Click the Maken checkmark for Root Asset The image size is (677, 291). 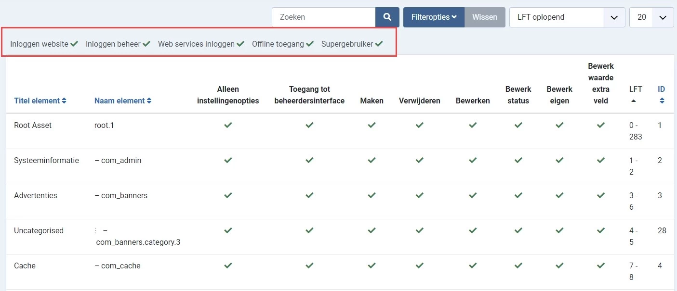point(372,125)
